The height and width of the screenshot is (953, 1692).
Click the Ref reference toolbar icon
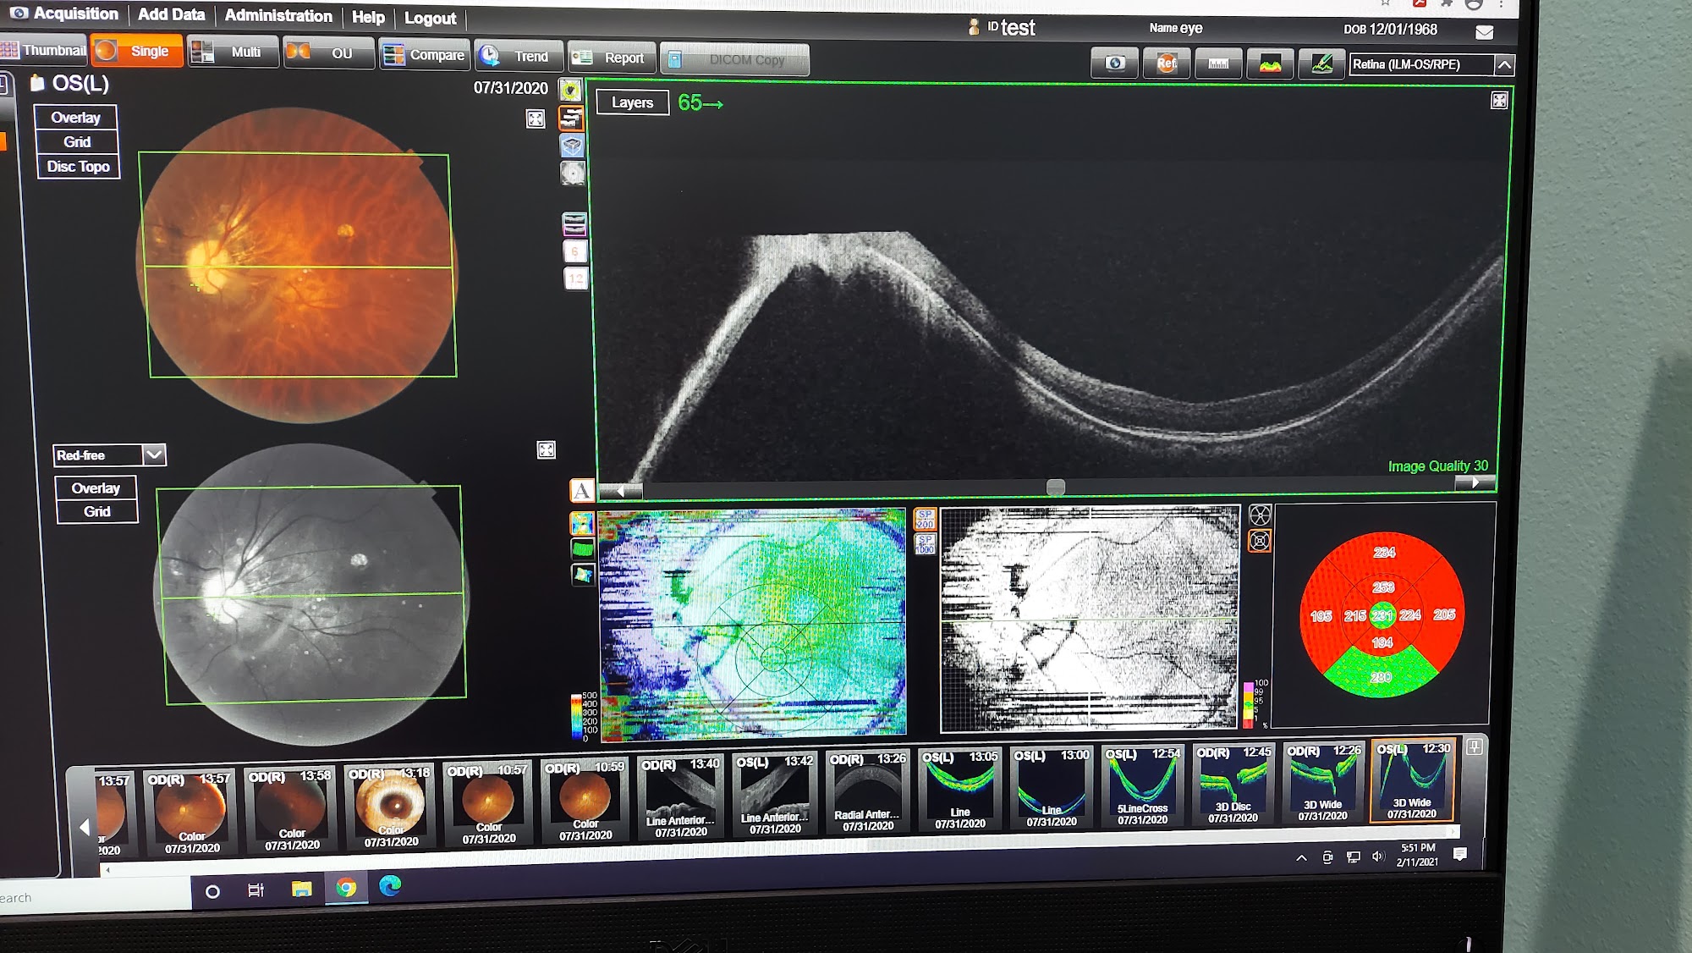tap(1167, 63)
